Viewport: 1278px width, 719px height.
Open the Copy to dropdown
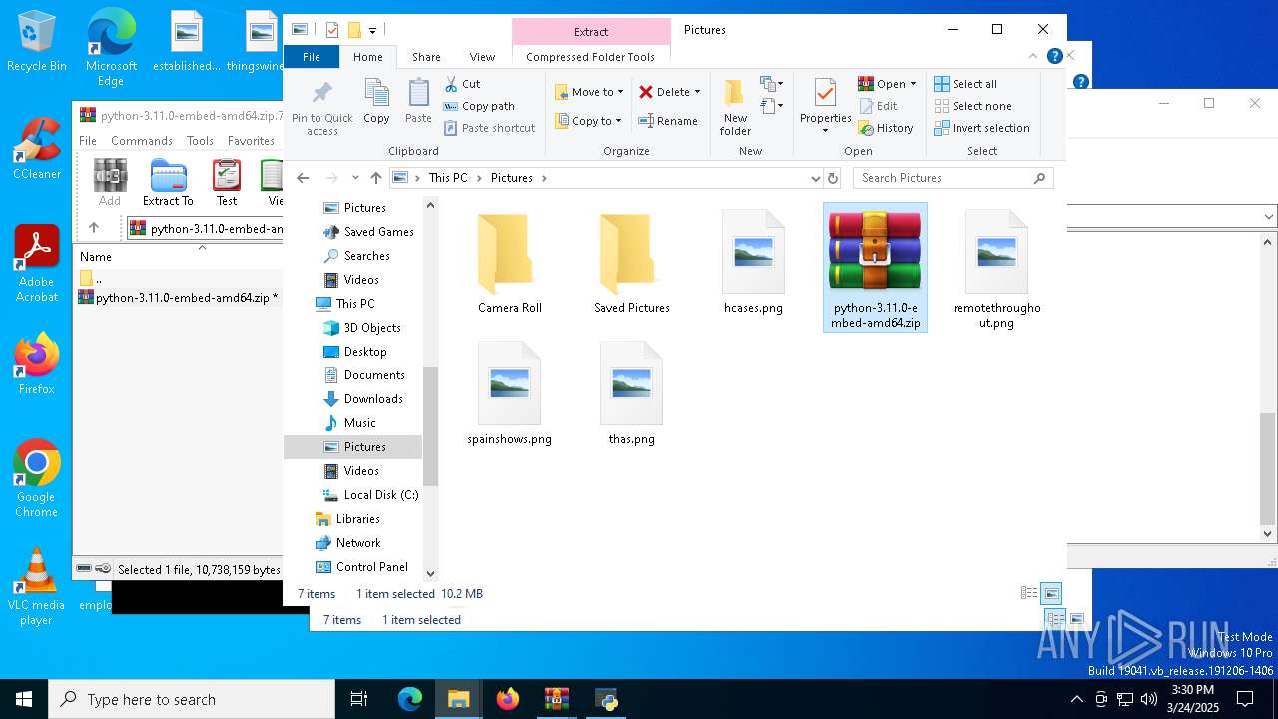589,121
